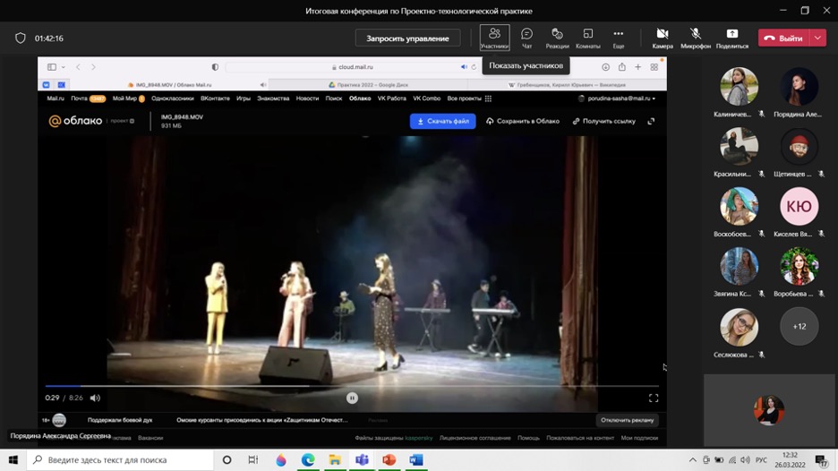Open PowerPoint from the taskbar
The height and width of the screenshot is (471, 838).
pyautogui.click(x=389, y=460)
